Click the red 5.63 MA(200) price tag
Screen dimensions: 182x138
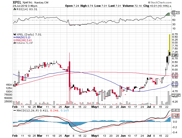(x=175, y=75)
